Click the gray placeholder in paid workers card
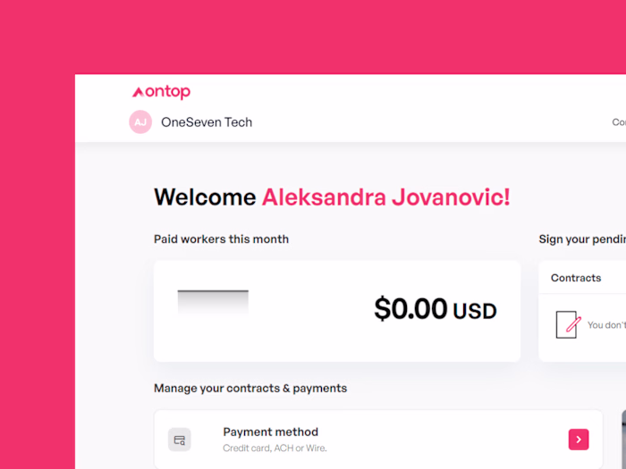The width and height of the screenshot is (626, 469). 213,302
